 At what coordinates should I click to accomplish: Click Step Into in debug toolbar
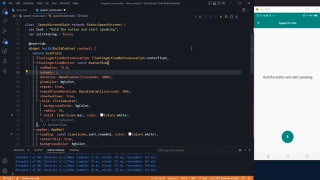pyautogui.click(x=210, y=17)
